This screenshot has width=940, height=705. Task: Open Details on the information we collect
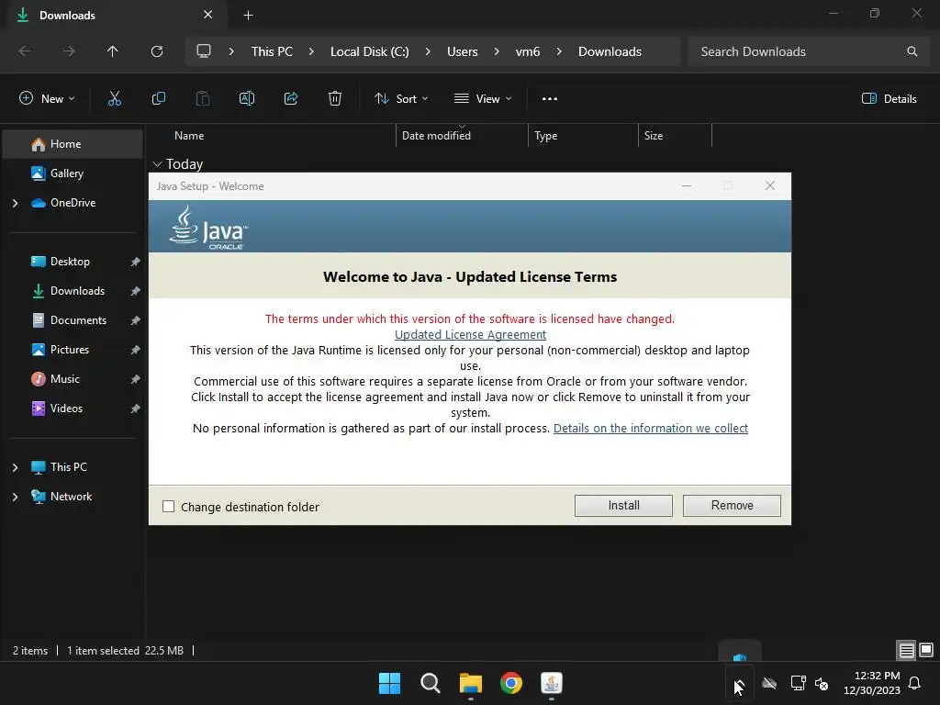click(651, 428)
